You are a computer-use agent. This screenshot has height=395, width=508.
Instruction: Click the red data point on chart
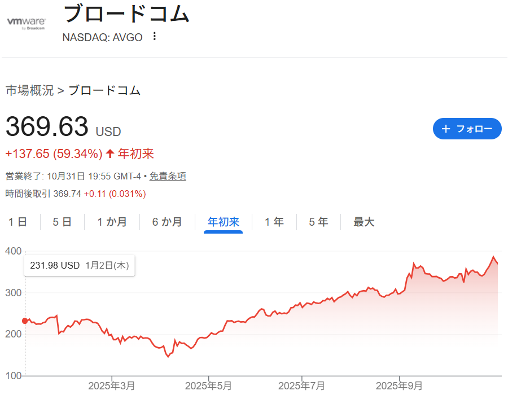click(x=25, y=321)
